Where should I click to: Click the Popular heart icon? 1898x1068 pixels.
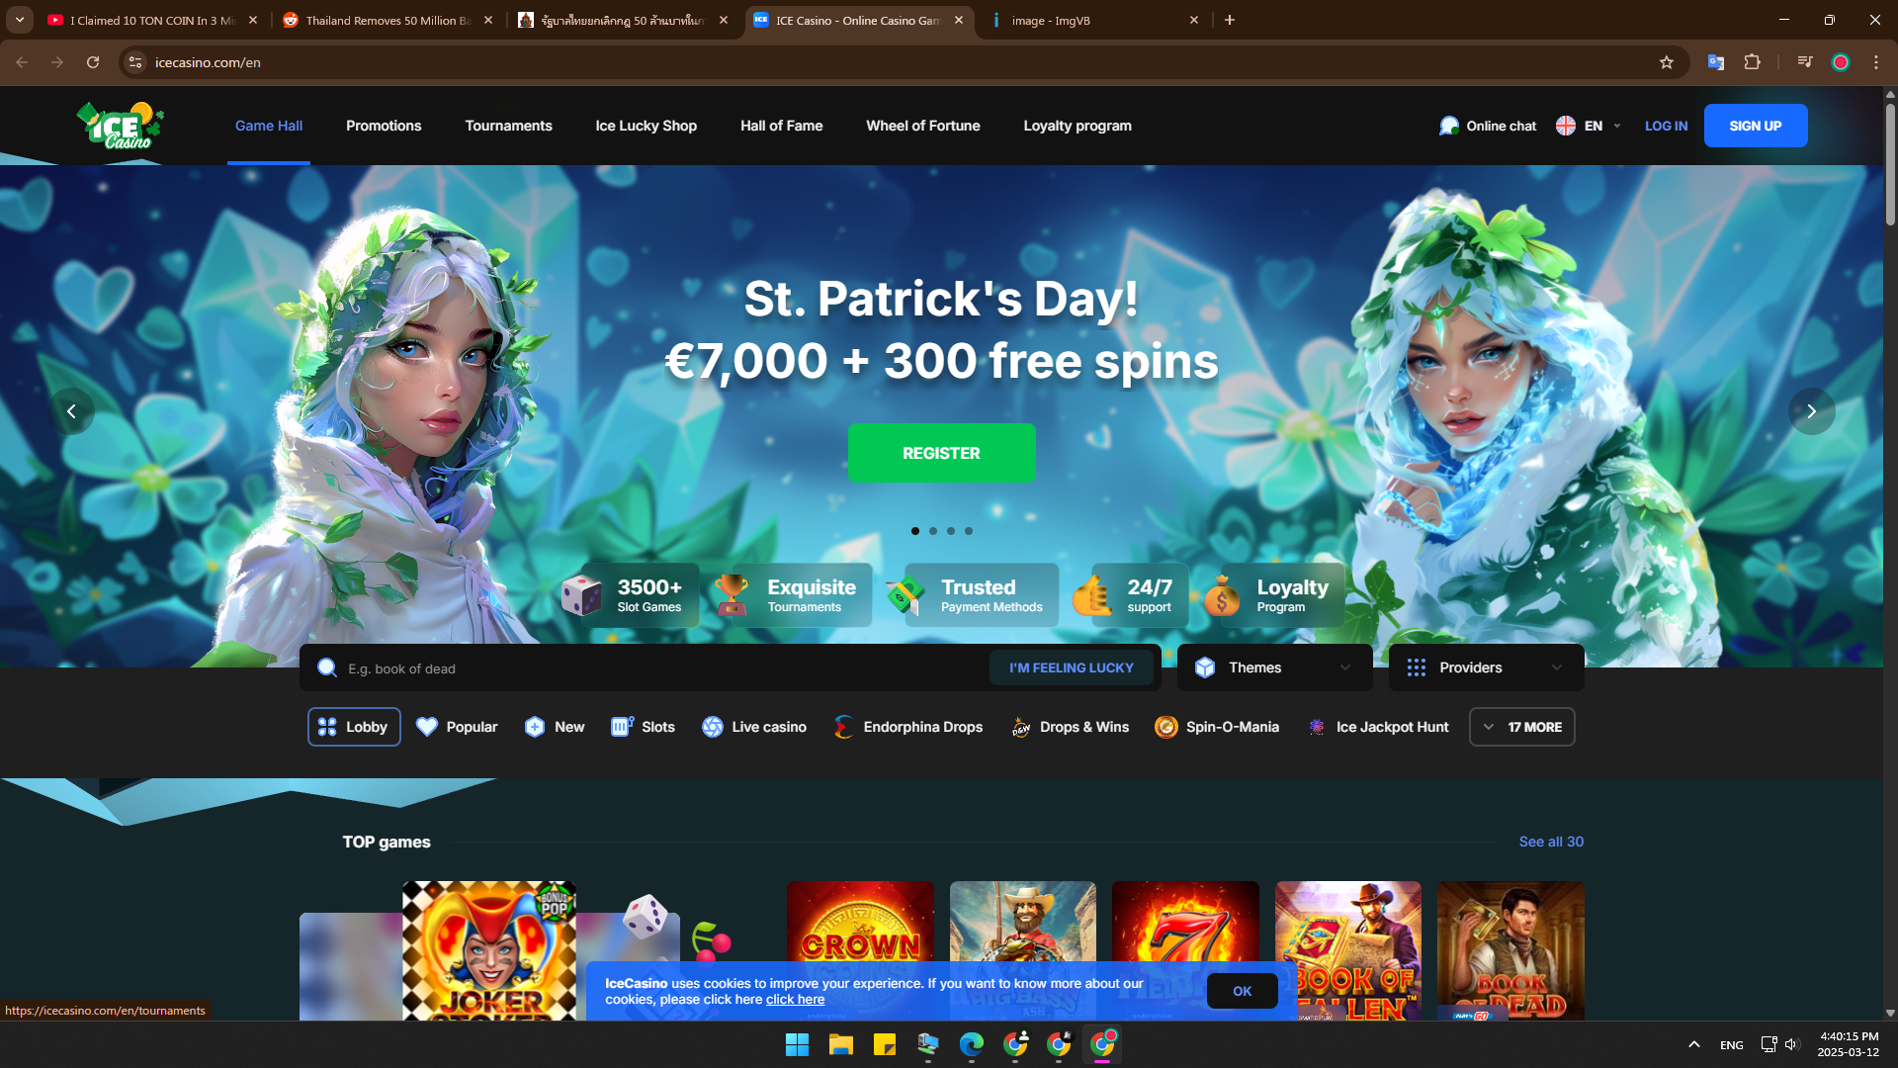(427, 727)
